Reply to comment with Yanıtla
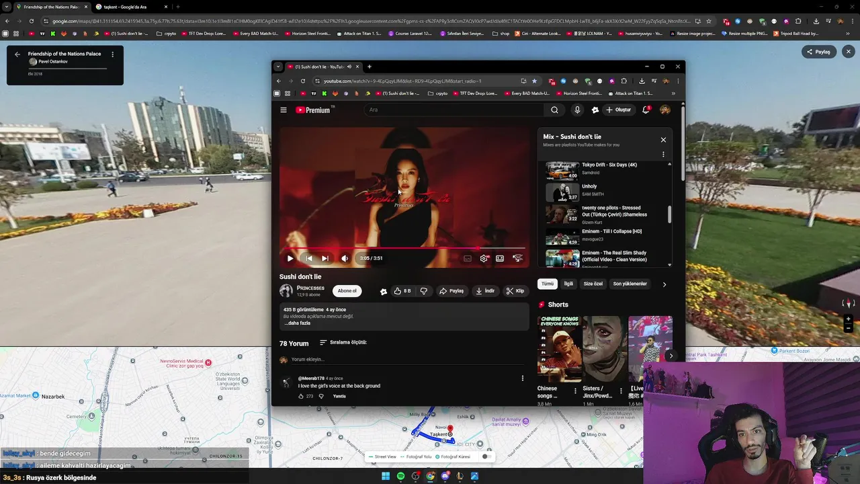The width and height of the screenshot is (860, 484). point(339,396)
